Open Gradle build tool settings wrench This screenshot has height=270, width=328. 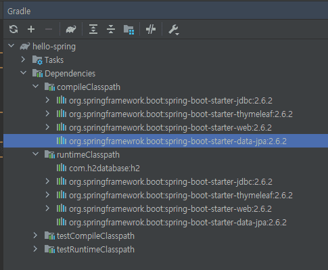pyautogui.click(x=174, y=30)
